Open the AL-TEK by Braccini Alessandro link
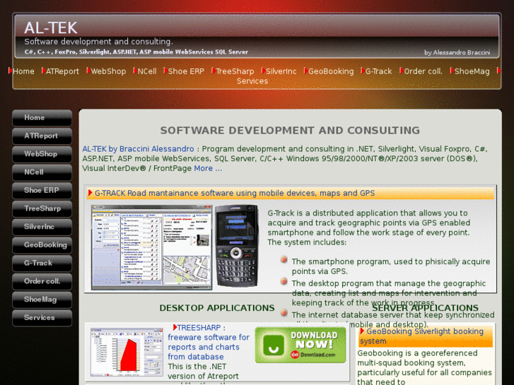Viewport: 514px width, 385px height. 138,149
